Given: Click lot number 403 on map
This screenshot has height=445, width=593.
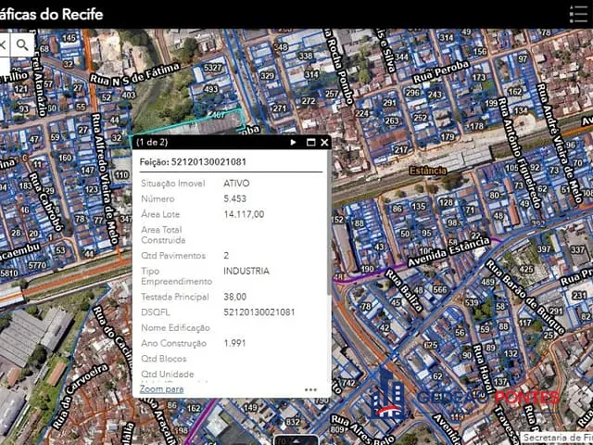Looking at the screenshot, I should (129, 95).
